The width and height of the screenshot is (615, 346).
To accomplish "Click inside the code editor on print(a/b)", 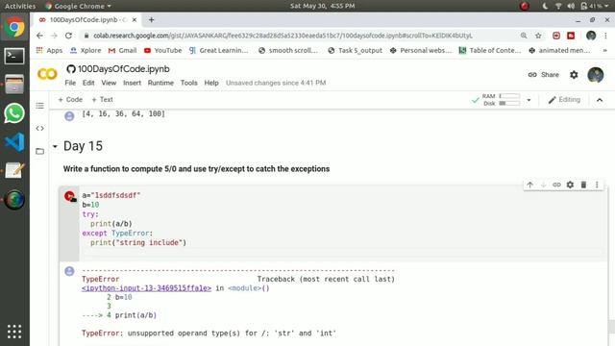I will (111, 224).
